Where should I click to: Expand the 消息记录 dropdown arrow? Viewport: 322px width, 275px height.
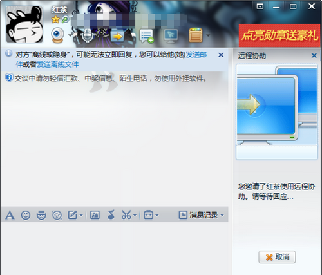[222, 215]
